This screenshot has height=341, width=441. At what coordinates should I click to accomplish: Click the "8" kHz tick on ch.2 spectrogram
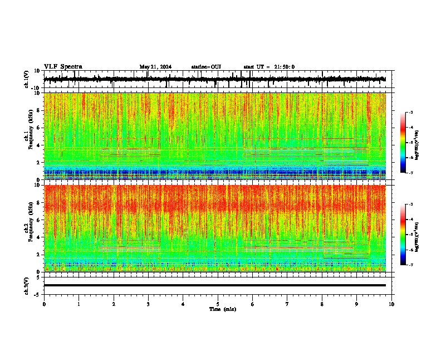39,203
